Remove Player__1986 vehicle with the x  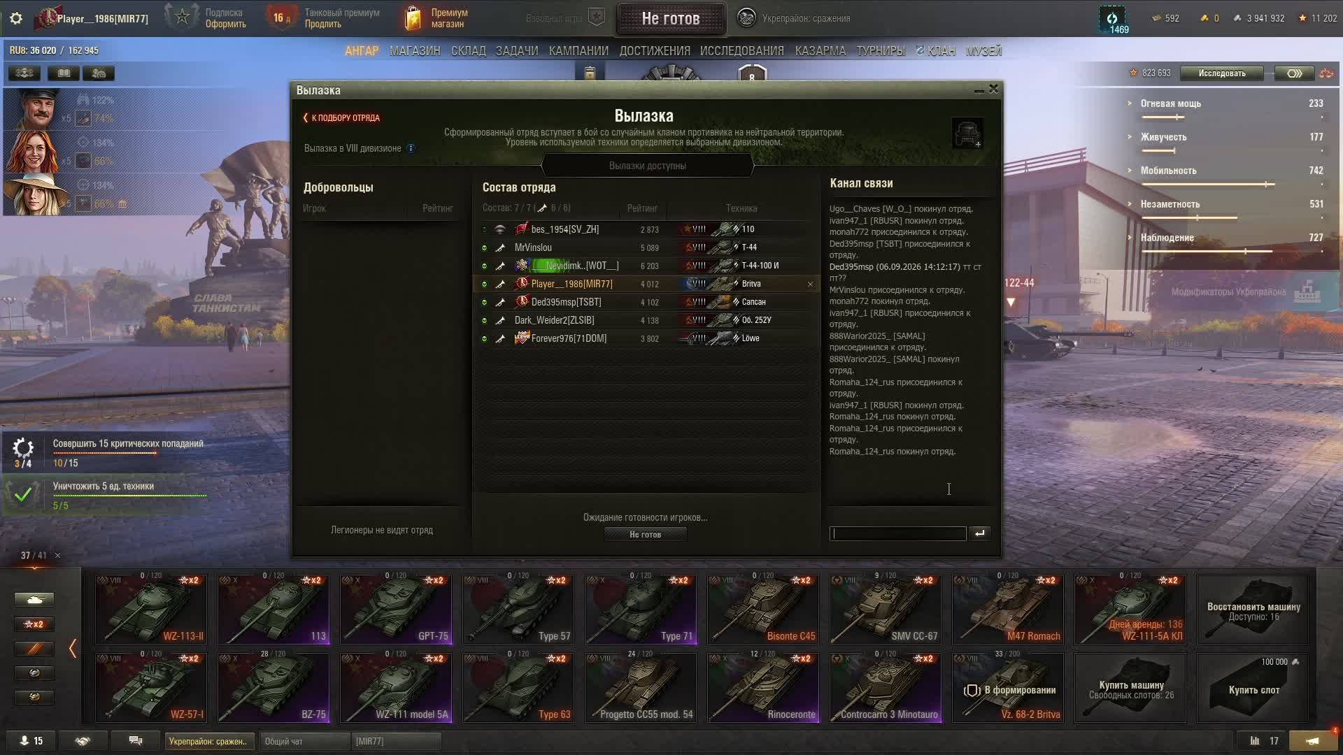(810, 284)
